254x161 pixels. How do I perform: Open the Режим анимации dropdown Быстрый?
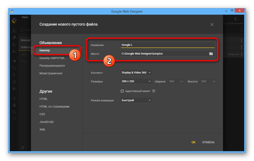(x=136, y=100)
